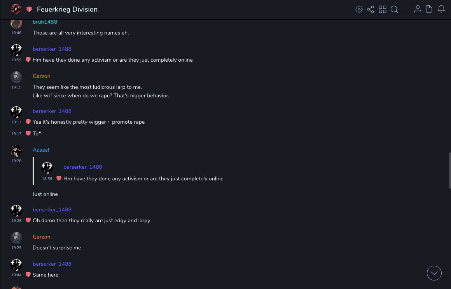Image resolution: width=451 pixels, height=289 pixels.
Task: Click the Feuerkrieg Division channel title
Action: (x=67, y=9)
